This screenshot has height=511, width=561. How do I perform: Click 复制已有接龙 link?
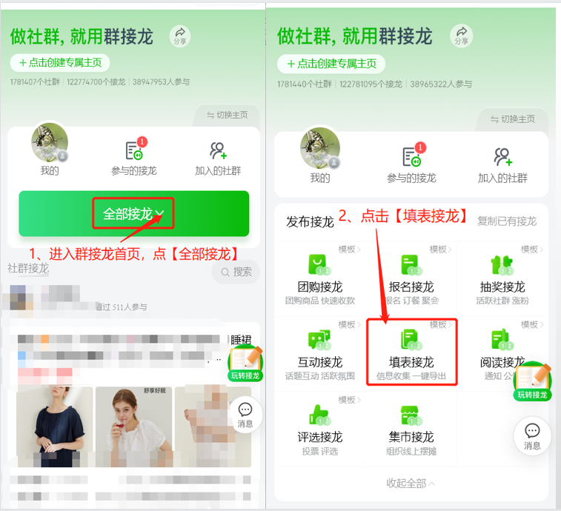pos(507,221)
